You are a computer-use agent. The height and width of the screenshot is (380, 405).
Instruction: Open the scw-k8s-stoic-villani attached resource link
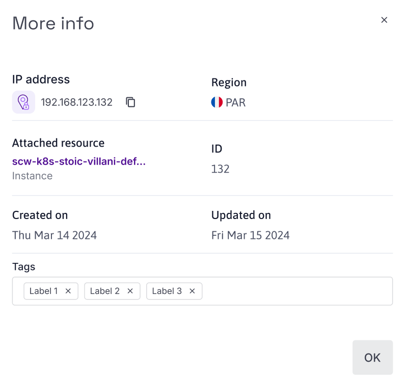pyautogui.click(x=79, y=162)
